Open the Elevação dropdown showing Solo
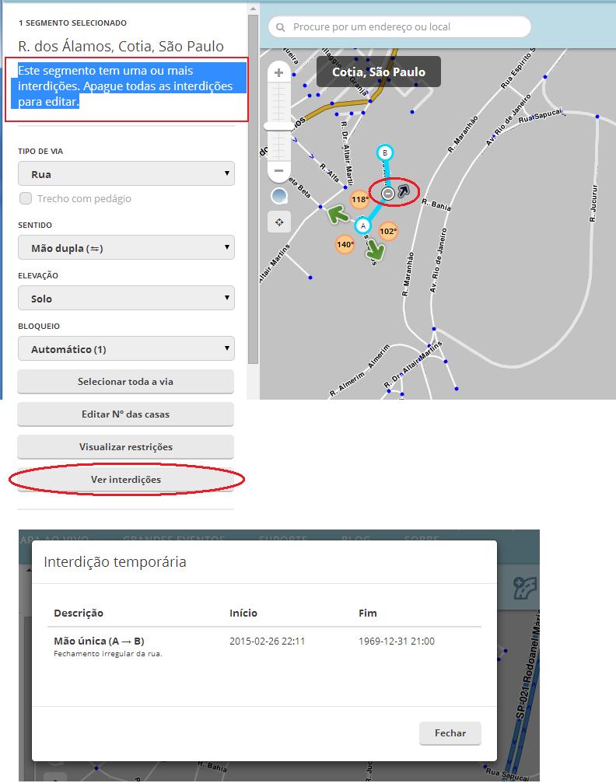 point(126,298)
